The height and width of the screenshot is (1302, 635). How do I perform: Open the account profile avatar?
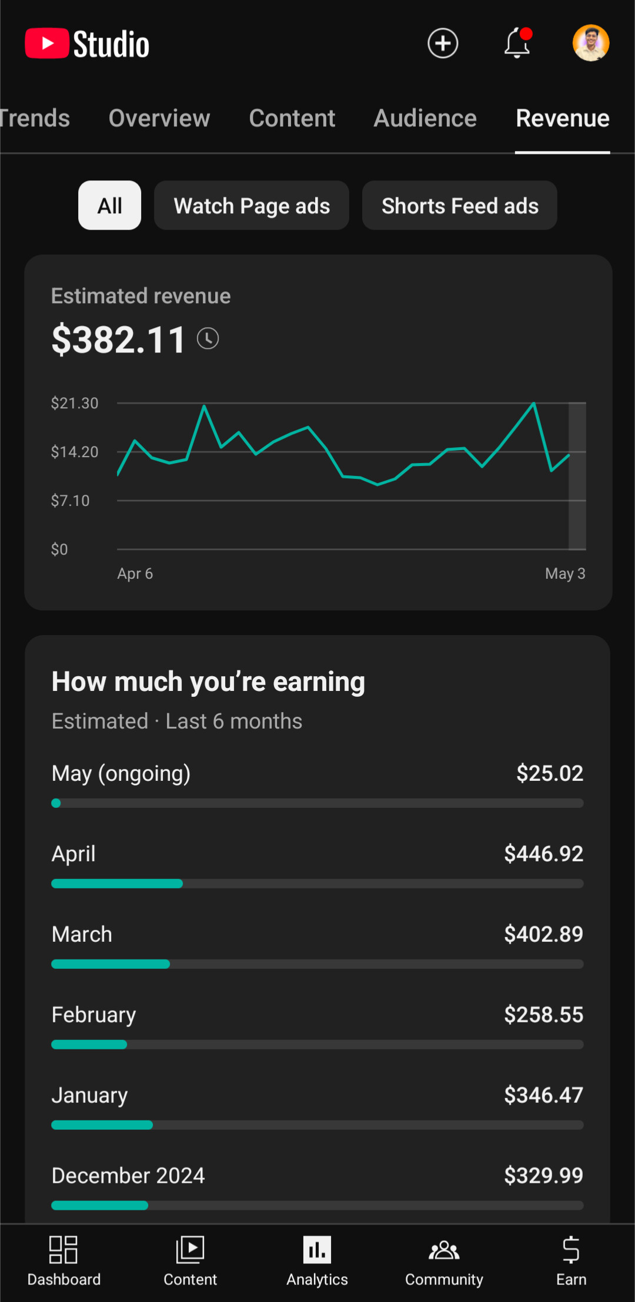590,43
